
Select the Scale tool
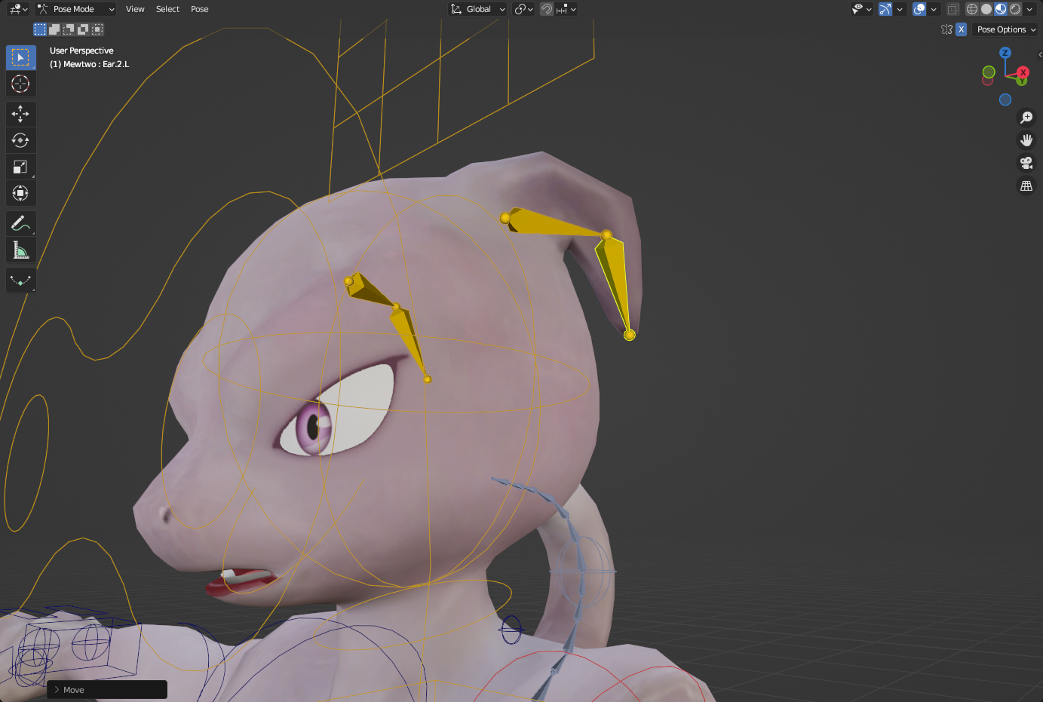coord(20,167)
